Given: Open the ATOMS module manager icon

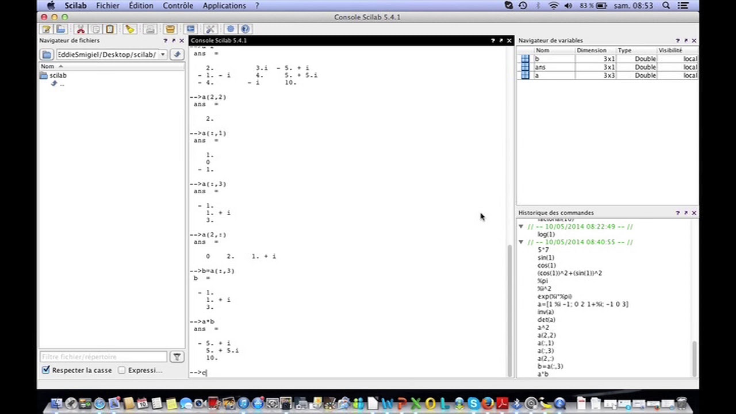Looking at the screenshot, I should (x=170, y=29).
